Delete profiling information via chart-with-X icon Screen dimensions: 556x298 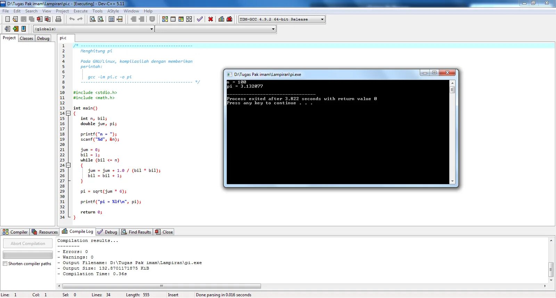(229, 19)
